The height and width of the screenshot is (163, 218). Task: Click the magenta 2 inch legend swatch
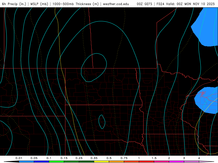pos(177,162)
